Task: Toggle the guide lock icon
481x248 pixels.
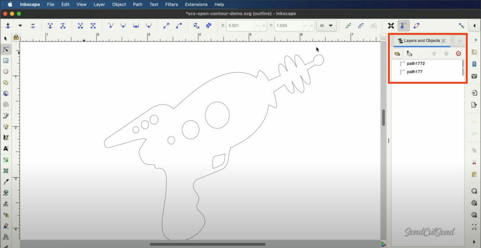Action: tap(16, 37)
